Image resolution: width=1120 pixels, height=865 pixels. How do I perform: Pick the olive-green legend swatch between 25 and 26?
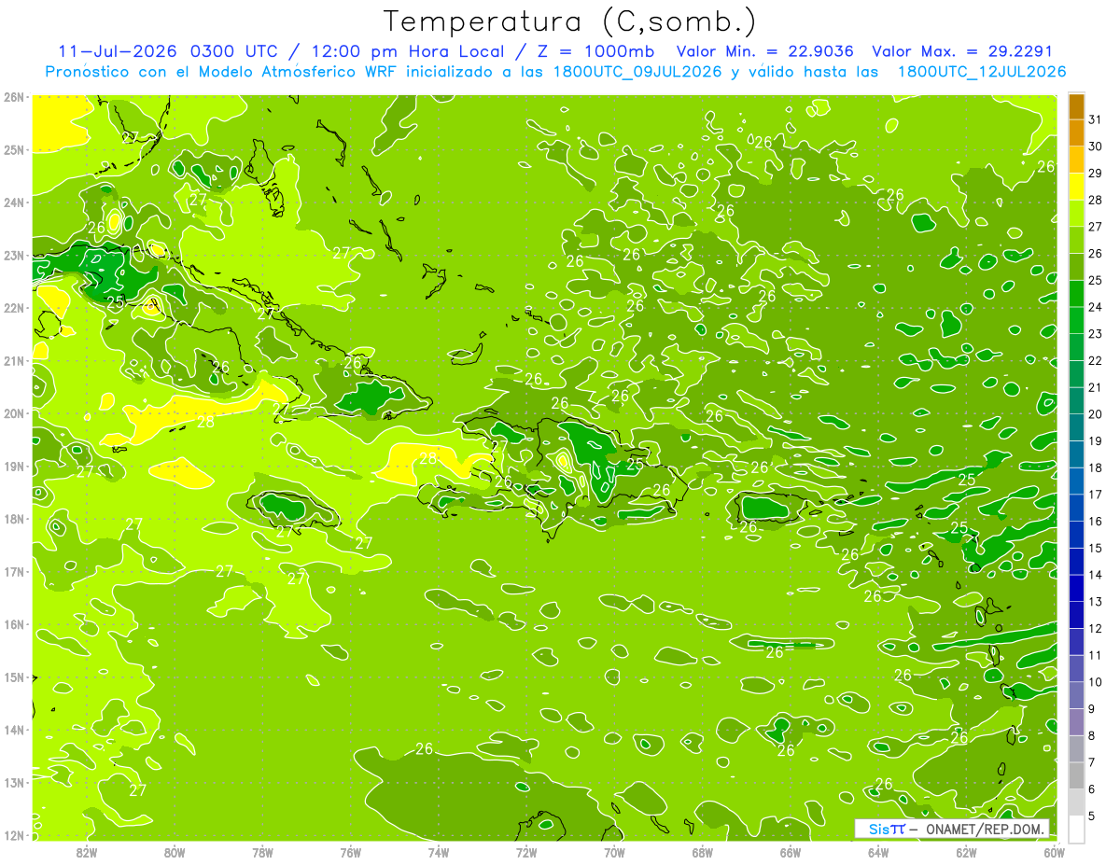point(1077,267)
